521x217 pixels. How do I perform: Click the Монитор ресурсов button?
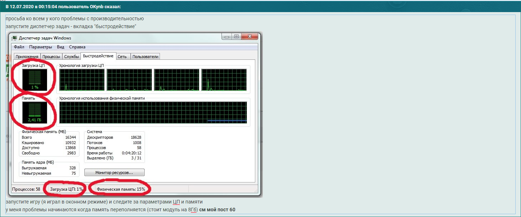click(114, 173)
